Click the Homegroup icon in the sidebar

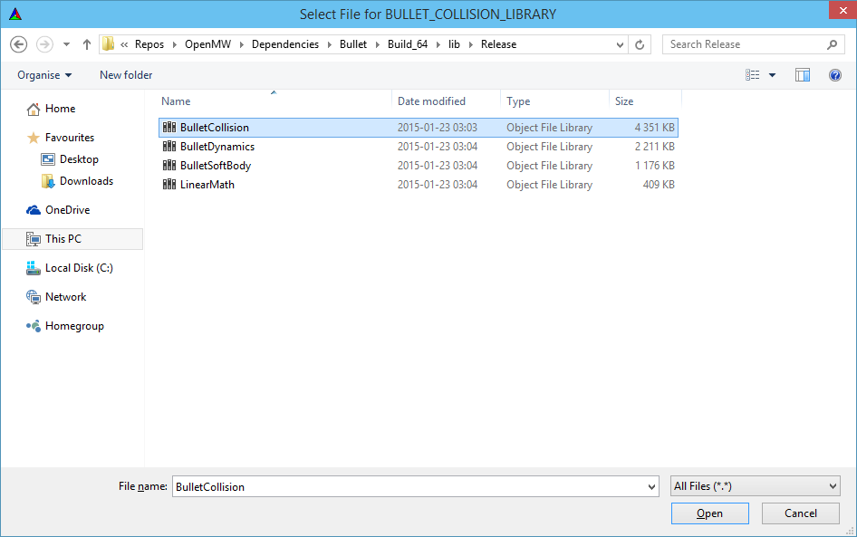point(32,325)
